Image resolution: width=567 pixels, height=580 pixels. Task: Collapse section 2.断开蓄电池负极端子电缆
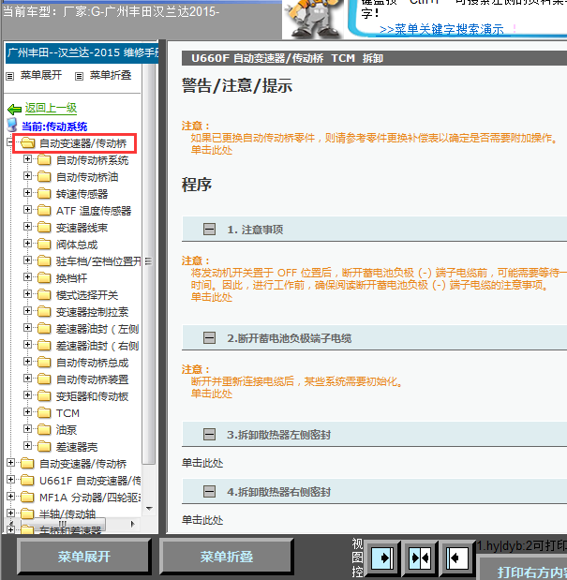tap(209, 337)
